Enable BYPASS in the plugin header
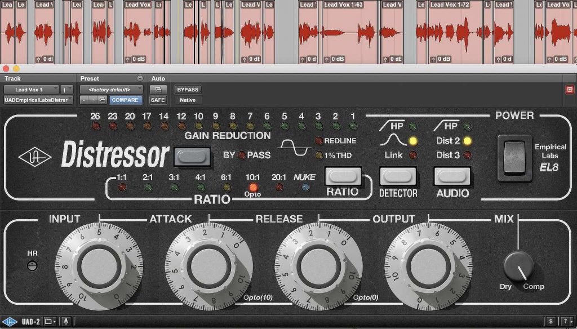Viewport: 577px width, 329px height. (x=188, y=90)
